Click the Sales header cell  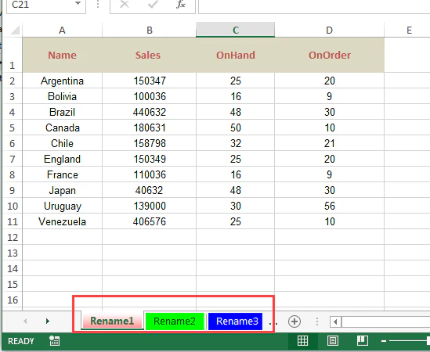click(149, 55)
